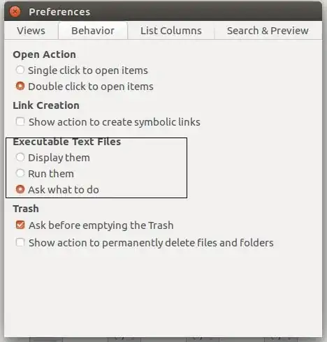Go to Search & Preview tab
The width and height of the screenshot is (327, 342).
click(x=268, y=31)
